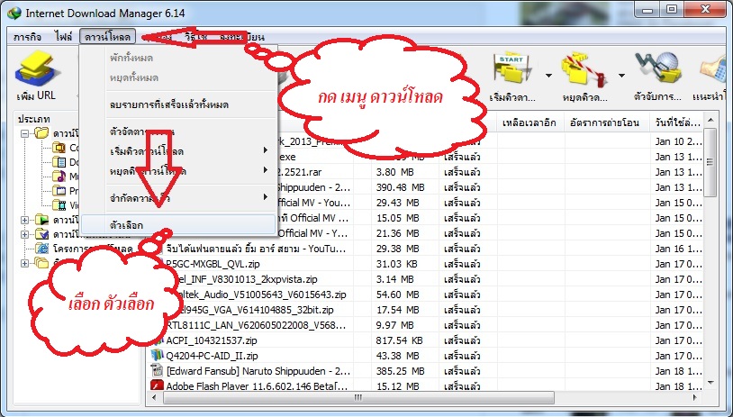Click the IDM logo in title bar
The width and height of the screenshot is (733, 417).
pos(14,14)
